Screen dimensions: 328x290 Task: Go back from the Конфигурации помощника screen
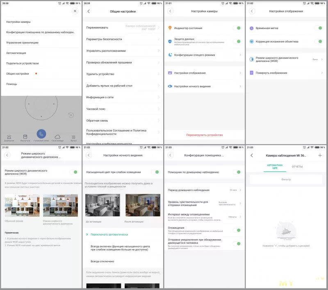(x=170, y=155)
